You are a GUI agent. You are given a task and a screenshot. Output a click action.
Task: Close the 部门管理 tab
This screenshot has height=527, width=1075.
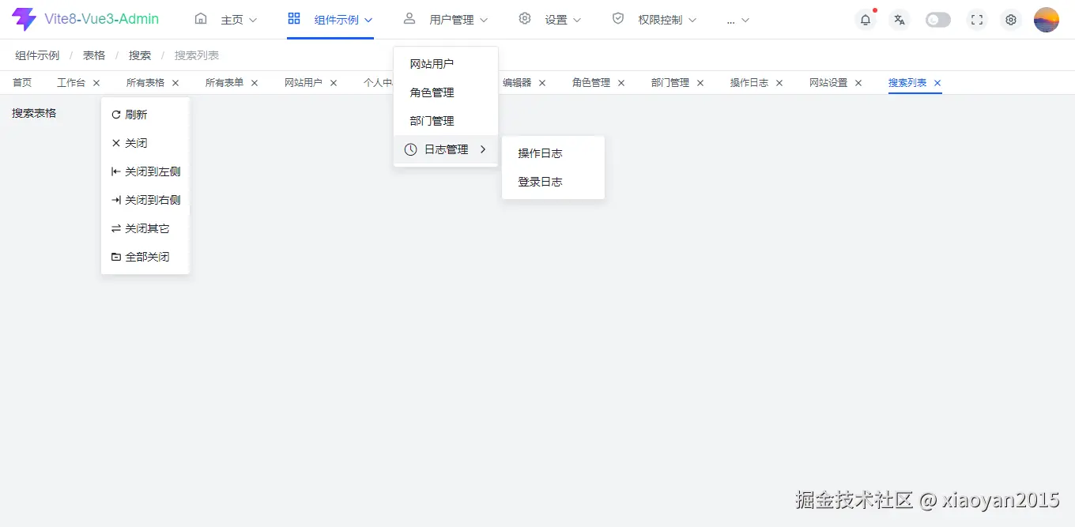click(700, 83)
